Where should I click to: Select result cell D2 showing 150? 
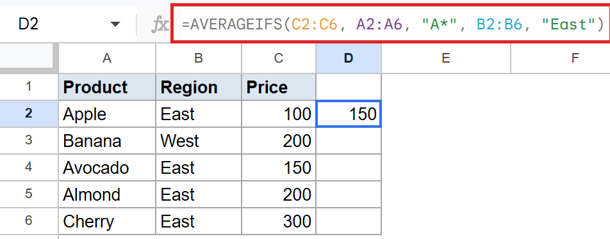click(349, 114)
